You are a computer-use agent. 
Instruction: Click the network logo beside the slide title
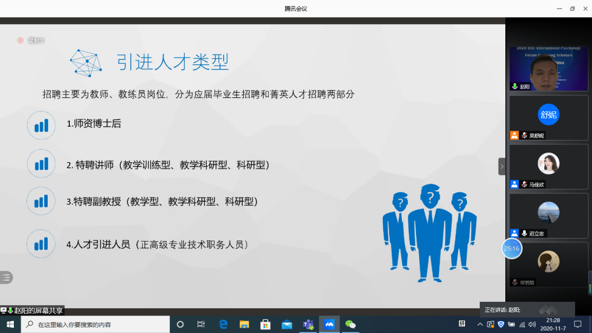pos(86,63)
